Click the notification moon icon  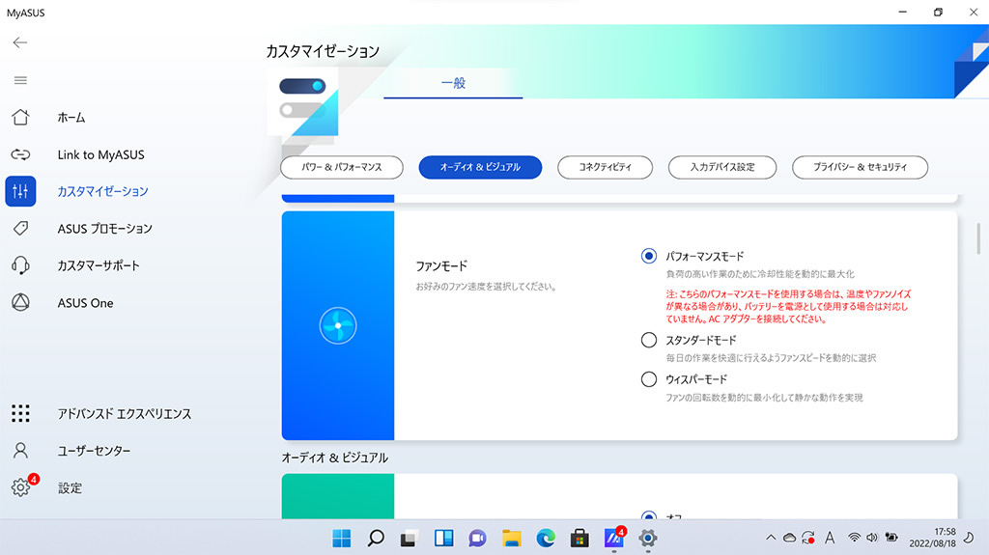click(969, 538)
